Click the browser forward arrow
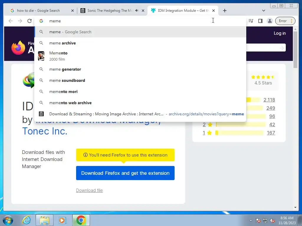The image size is (302, 226). coord(20,21)
